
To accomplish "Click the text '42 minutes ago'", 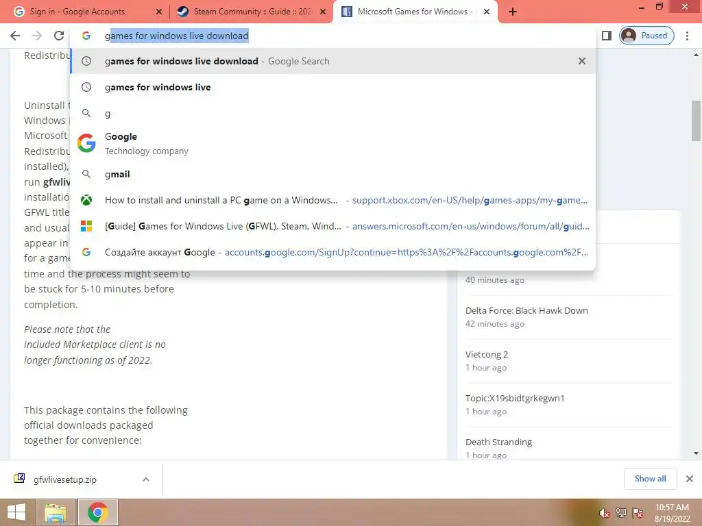I will click(495, 324).
